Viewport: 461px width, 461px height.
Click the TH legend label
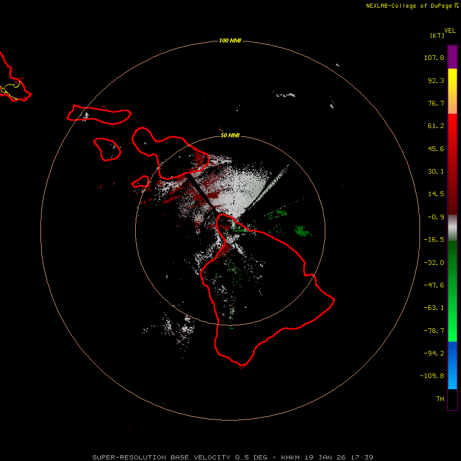(440, 399)
